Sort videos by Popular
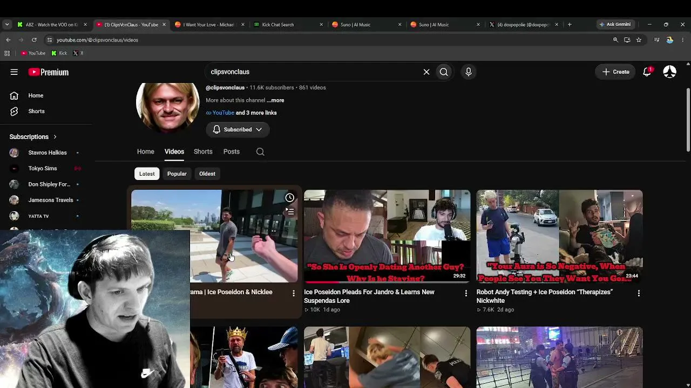This screenshot has width=691, height=388. pyautogui.click(x=177, y=174)
